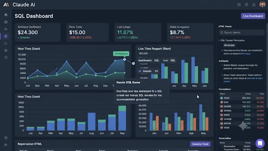268x151 pixels.
Task: Click the HTML theme panel heading
Action: (x=225, y=26)
